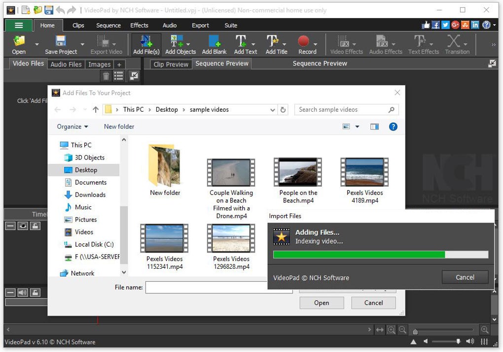The width and height of the screenshot is (503, 352).
Task: Click the trash delete icon in file bin
Action: click(106, 76)
